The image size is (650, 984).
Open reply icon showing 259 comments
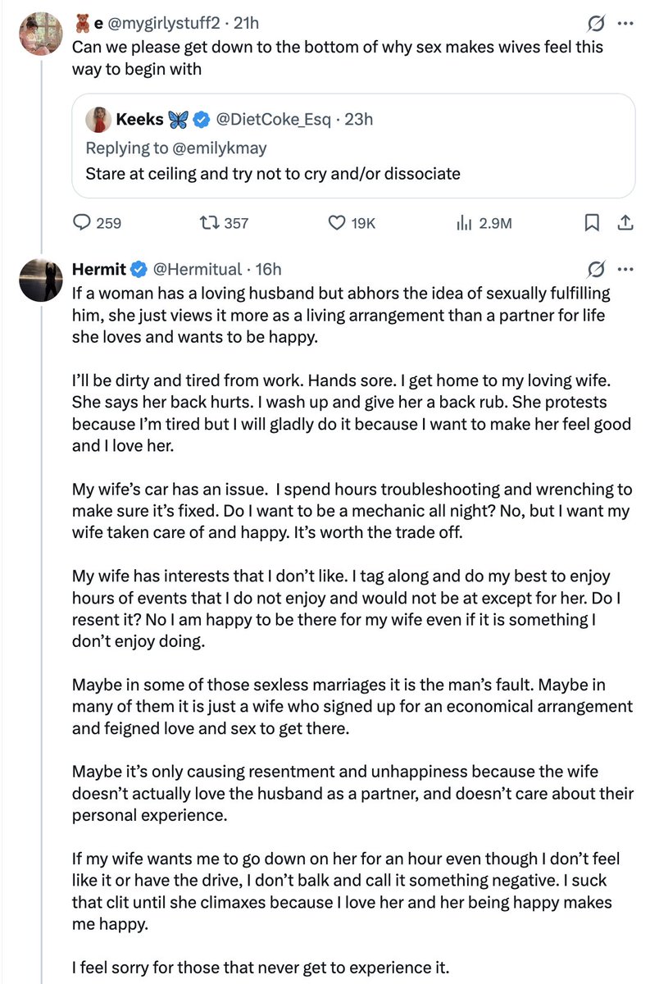(82, 222)
